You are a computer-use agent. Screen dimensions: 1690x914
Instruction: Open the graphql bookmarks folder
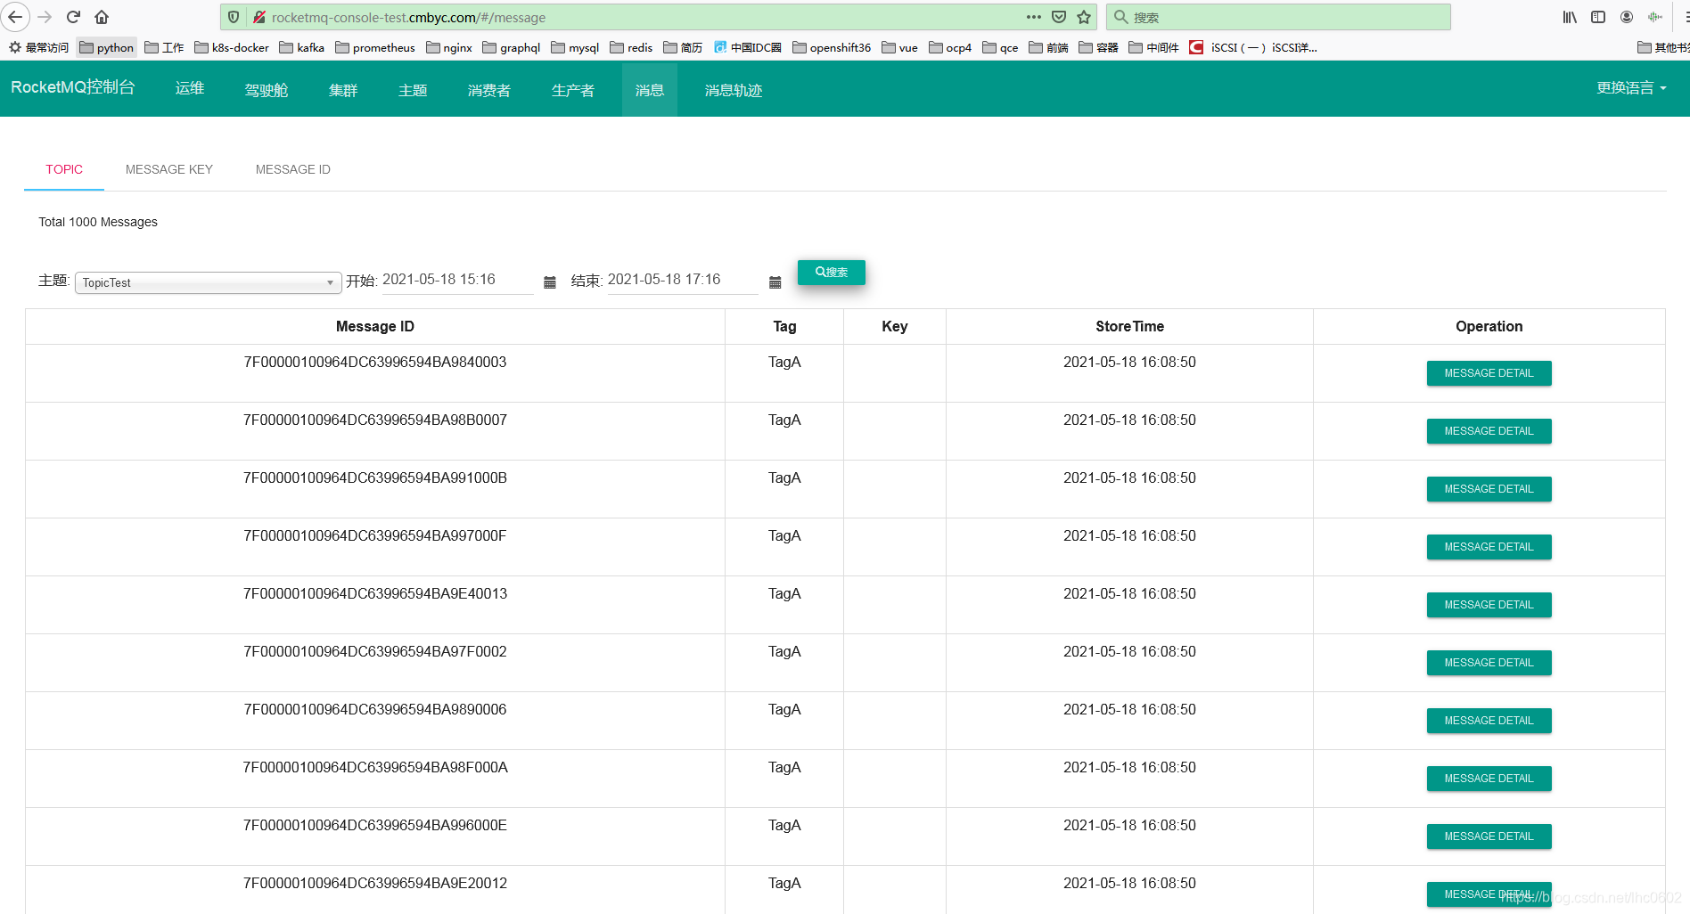pos(512,47)
